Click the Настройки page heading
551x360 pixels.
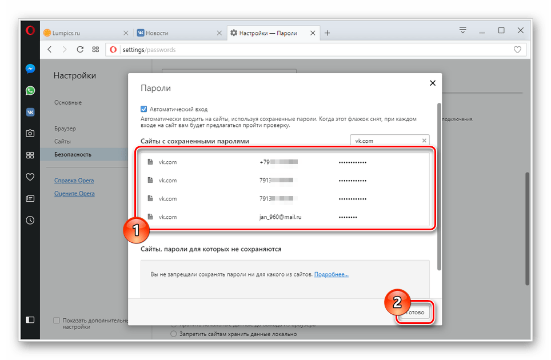[74, 75]
